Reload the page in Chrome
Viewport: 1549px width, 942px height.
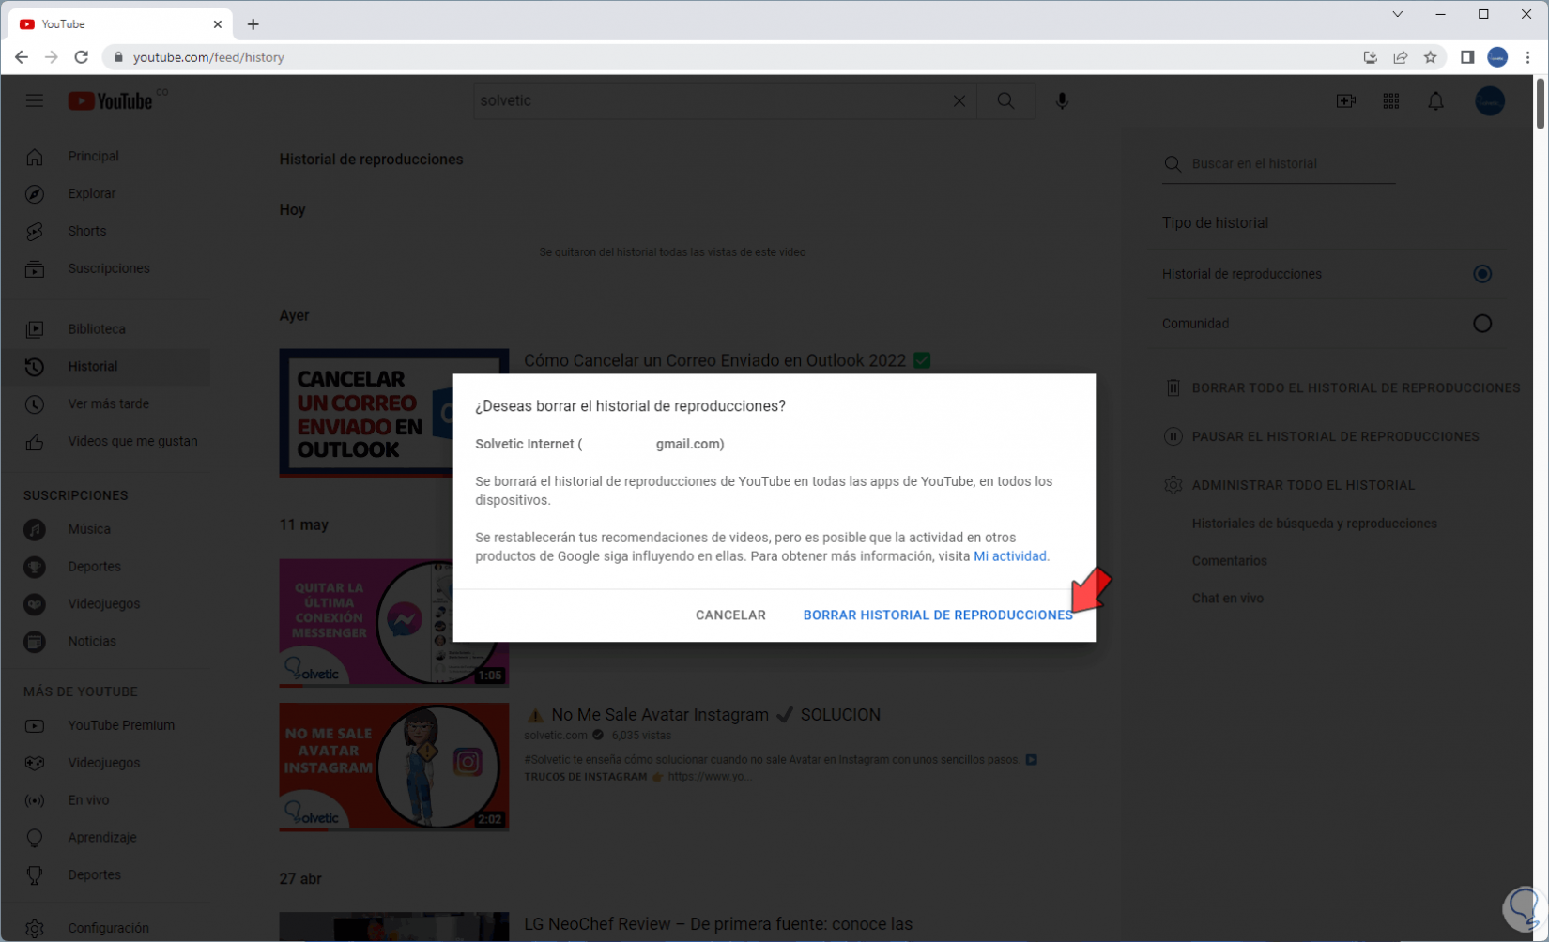tap(82, 57)
